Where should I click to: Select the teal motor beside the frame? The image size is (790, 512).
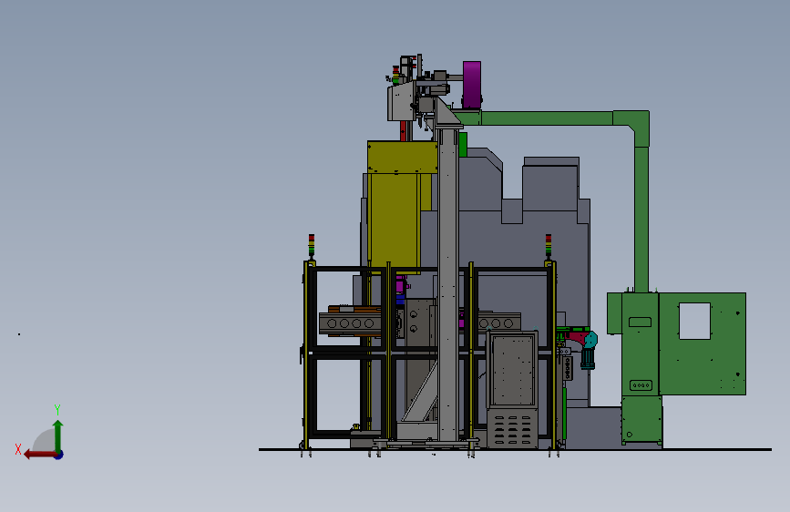tap(588, 351)
